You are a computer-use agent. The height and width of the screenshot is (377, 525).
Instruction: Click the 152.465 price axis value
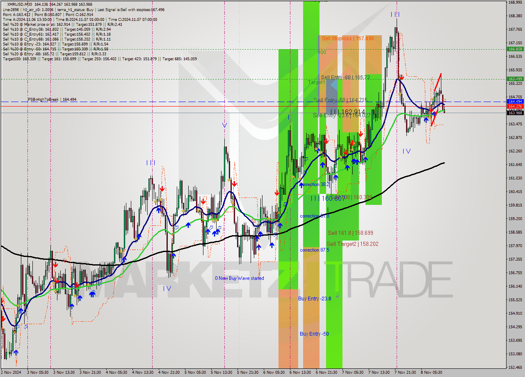coord(516,367)
